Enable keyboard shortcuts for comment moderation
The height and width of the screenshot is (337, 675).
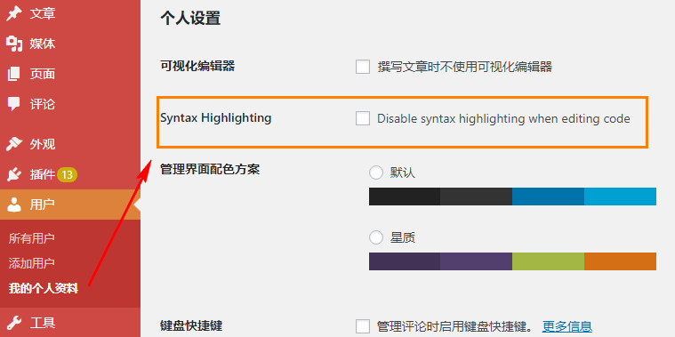363,326
